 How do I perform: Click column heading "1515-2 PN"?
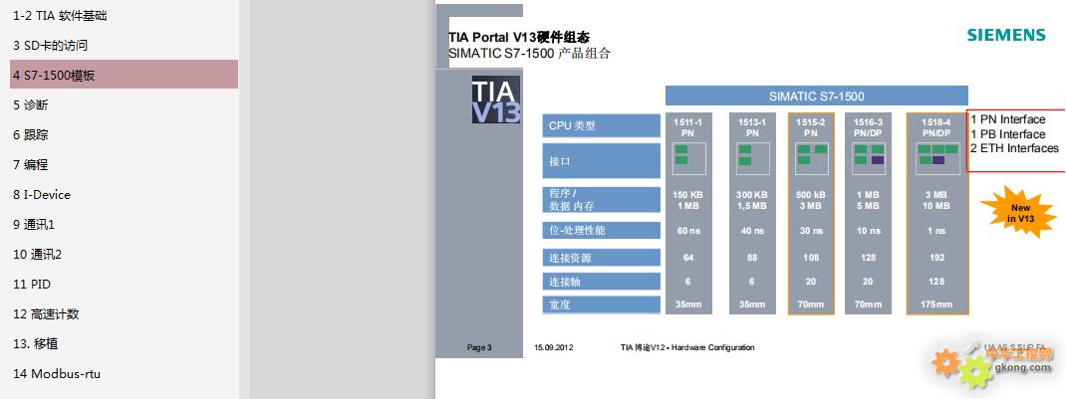810,127
